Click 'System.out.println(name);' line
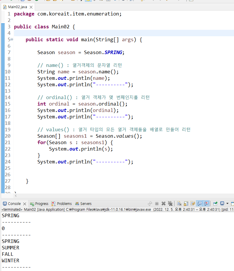This screenshot has width=234, height=271. (74, 78)
